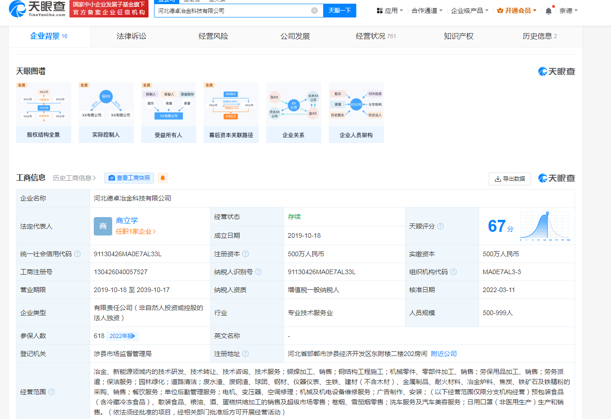Open the 开通会员 dropdown
Screen dimensions: 611x419
click(517, 11)
